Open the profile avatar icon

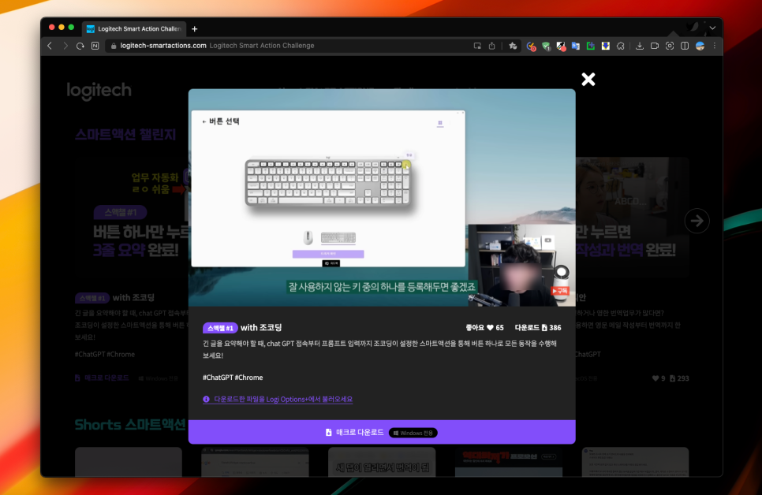point(700,46)
